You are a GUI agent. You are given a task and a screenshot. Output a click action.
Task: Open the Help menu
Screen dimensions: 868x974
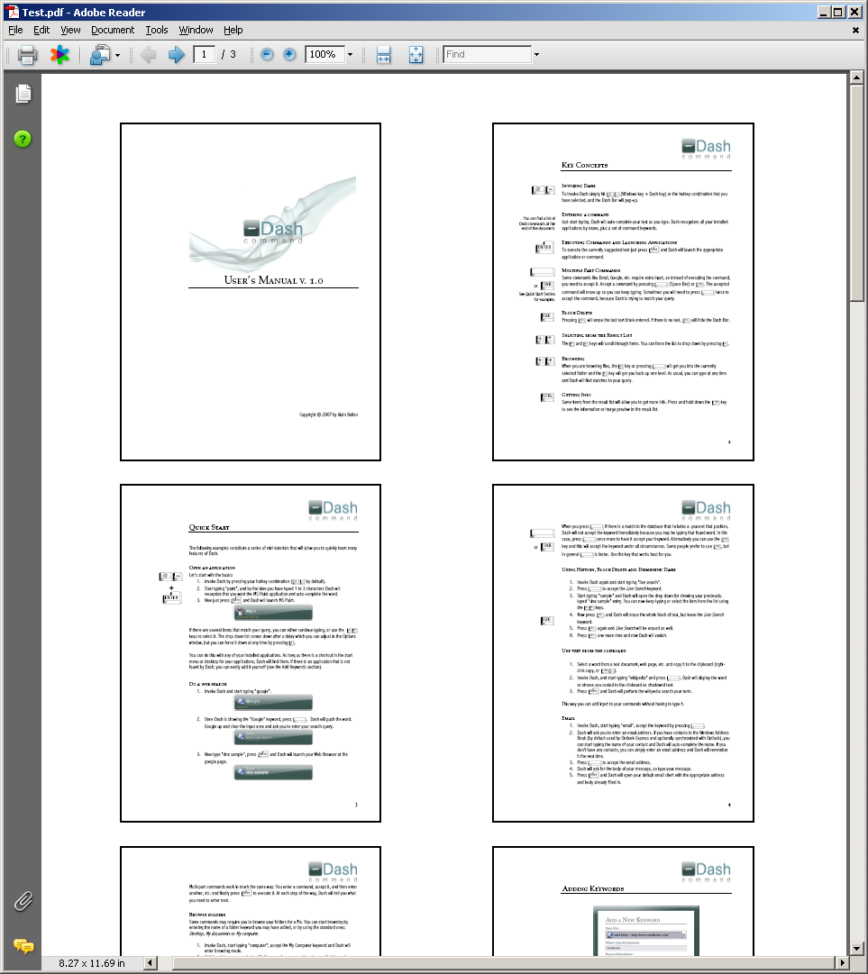233,30
